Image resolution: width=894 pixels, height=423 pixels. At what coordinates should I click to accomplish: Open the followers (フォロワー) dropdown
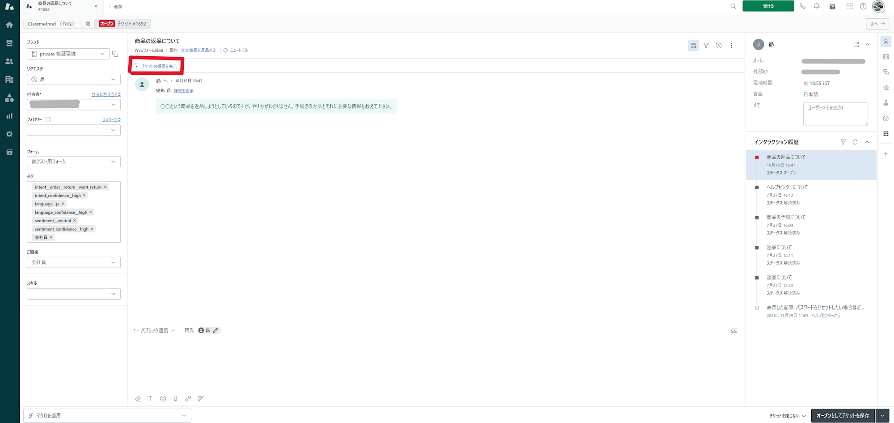pyautogui.click(x=74, y=130)
